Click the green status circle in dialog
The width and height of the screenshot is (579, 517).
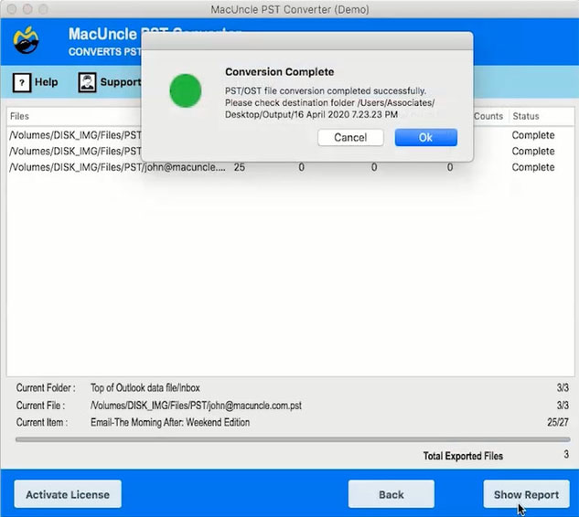click(x=186, y=90)
